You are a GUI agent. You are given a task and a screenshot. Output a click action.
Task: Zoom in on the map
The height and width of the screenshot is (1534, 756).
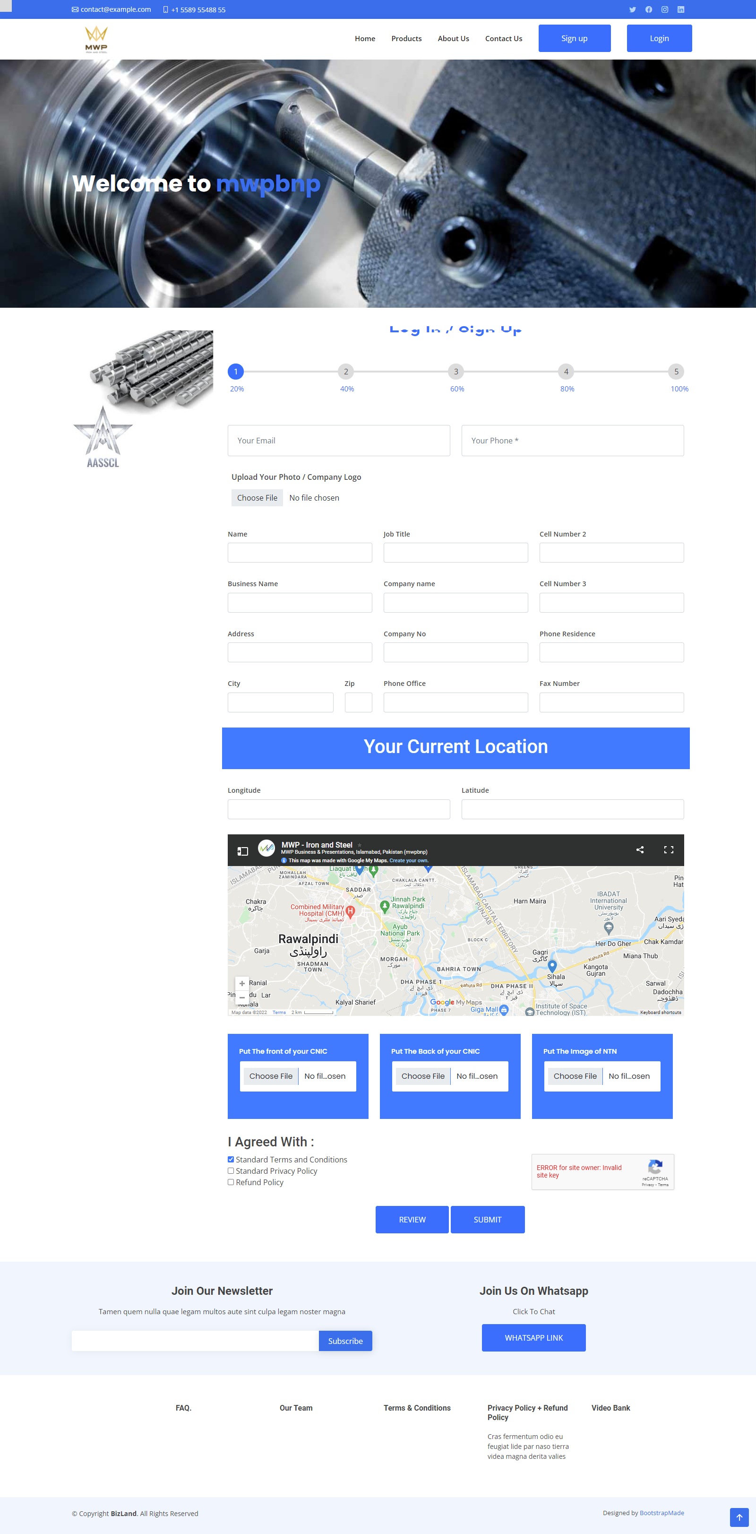click(241, 983)
